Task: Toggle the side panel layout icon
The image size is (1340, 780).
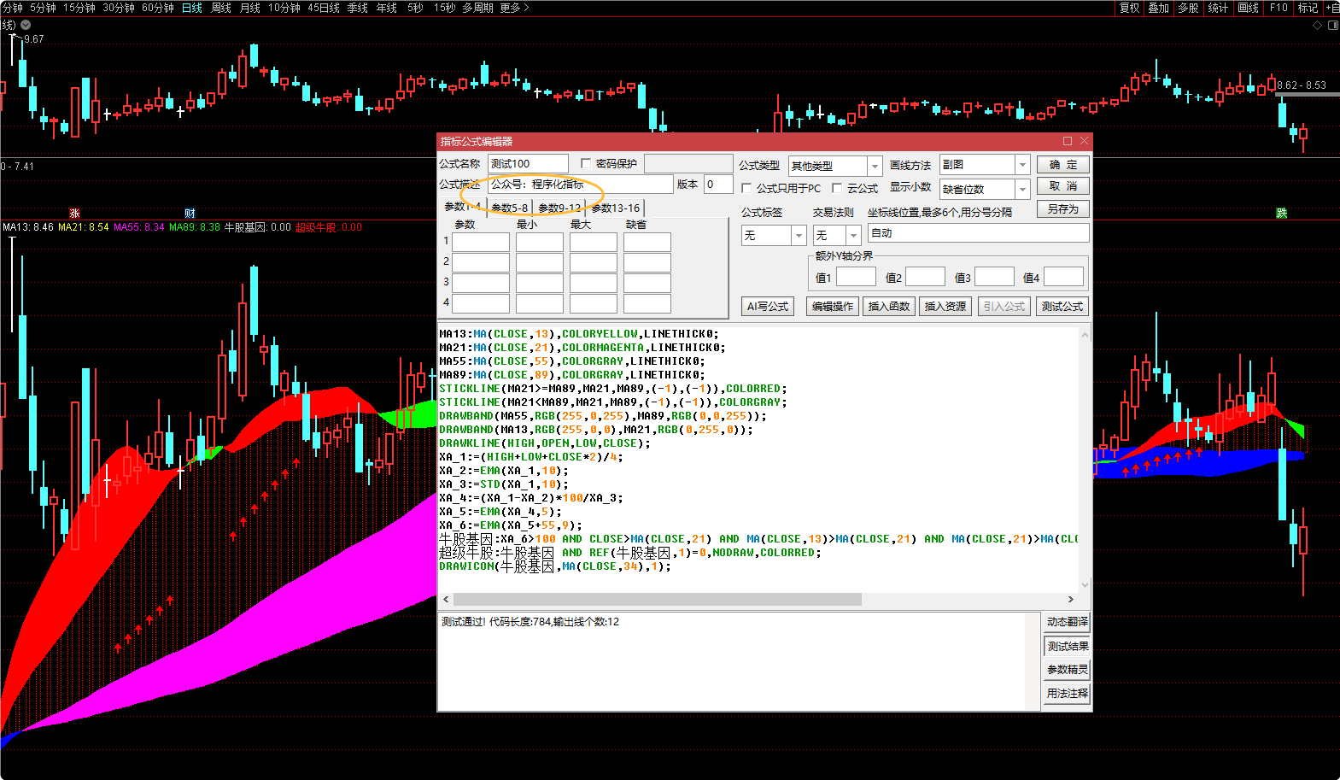Action: point(1333,26)
